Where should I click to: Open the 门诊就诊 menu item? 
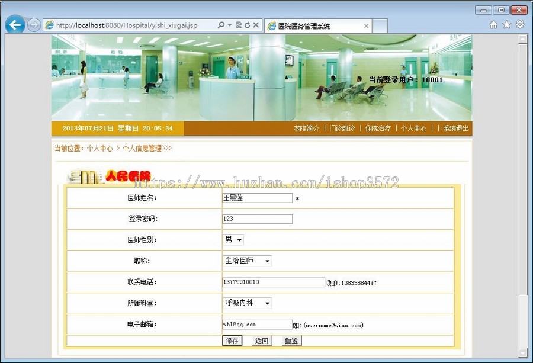[x=342, y=129]
